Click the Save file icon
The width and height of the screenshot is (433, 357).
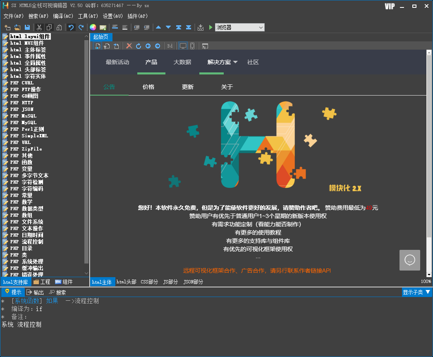point(27,27)
